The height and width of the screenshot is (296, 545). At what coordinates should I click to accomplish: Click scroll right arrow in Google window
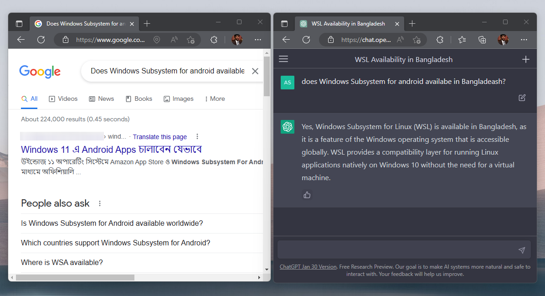(259, 277)
